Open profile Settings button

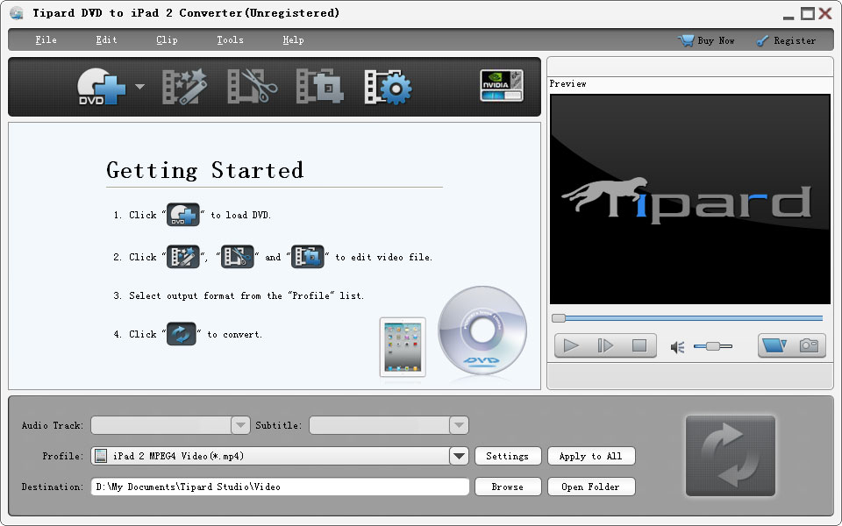point(508,456)
